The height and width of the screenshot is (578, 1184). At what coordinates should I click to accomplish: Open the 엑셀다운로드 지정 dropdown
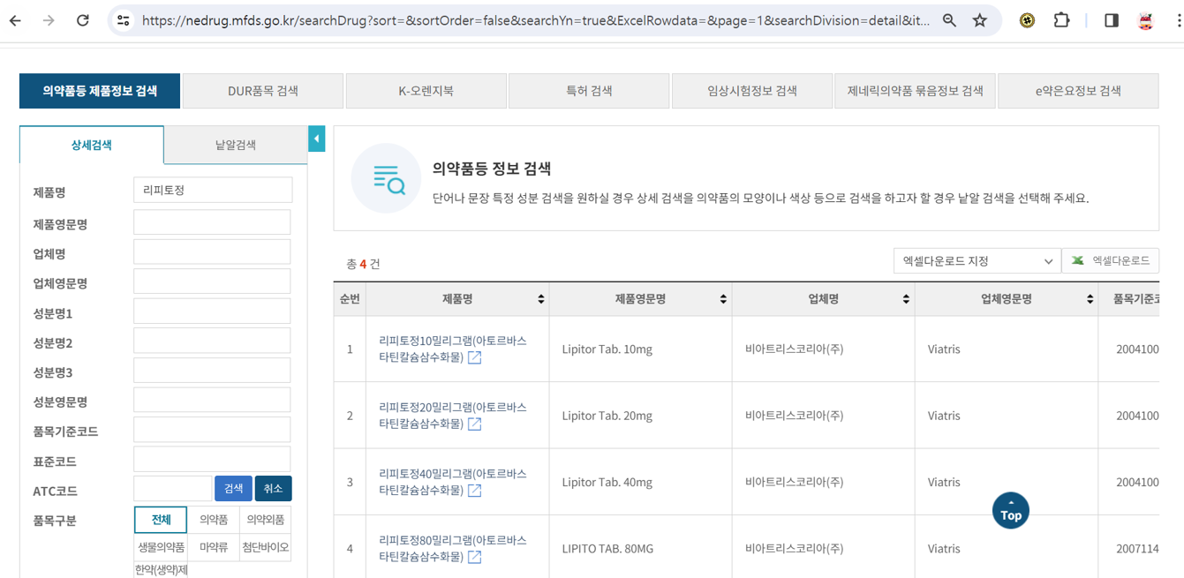pos(977,261)
